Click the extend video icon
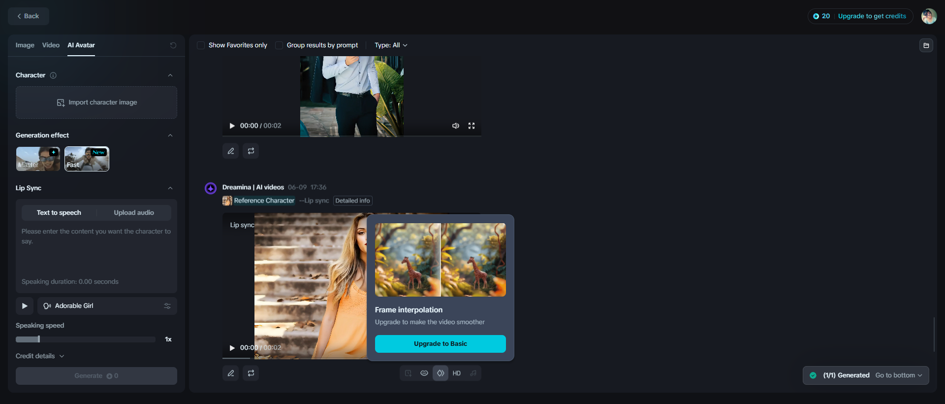Screen dimensions: 945x404 [409, 373]
